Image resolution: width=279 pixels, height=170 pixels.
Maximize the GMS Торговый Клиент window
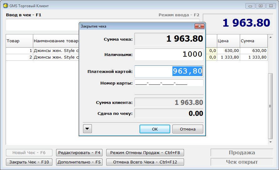pyautogui.click(x=260, y=6)
